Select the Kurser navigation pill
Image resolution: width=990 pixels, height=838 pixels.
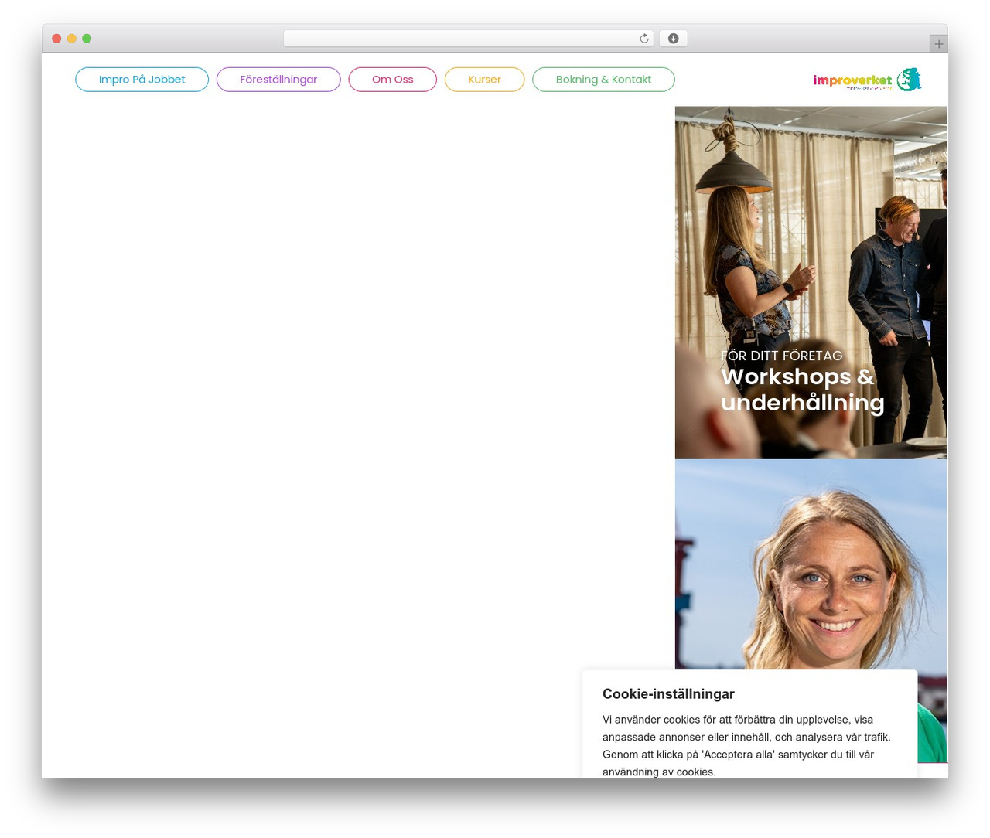coord(484,80)
